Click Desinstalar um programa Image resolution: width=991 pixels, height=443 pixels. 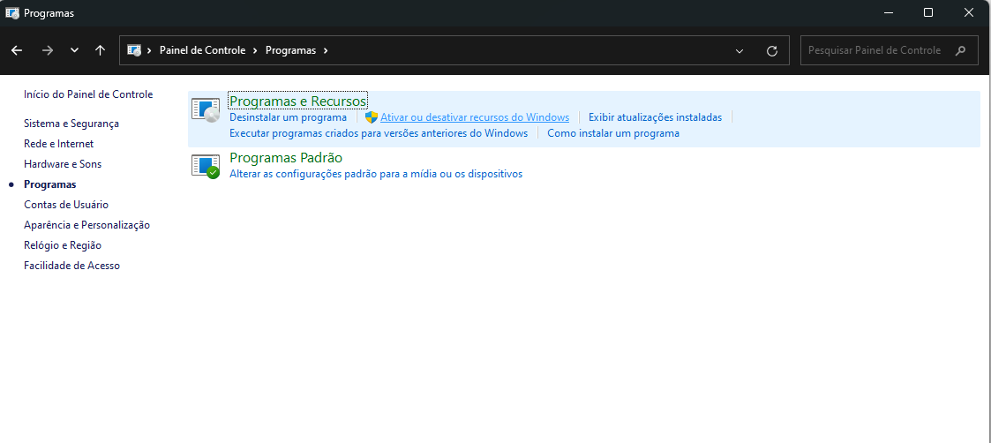coord(289,116)
